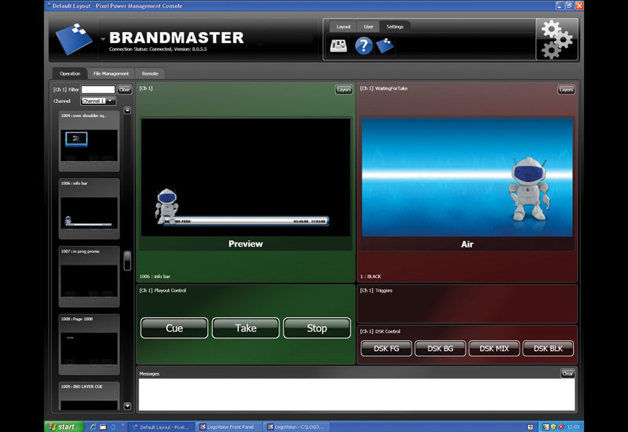Toggle the DSK BLK button
The width and height of the screenshot is (628, 432).
(x=548, y=348)
